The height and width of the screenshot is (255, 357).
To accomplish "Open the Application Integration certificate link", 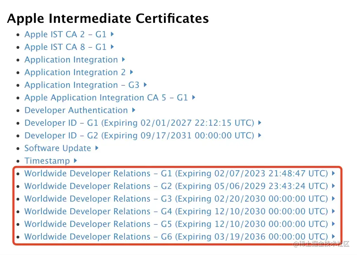I will [71, 60].
